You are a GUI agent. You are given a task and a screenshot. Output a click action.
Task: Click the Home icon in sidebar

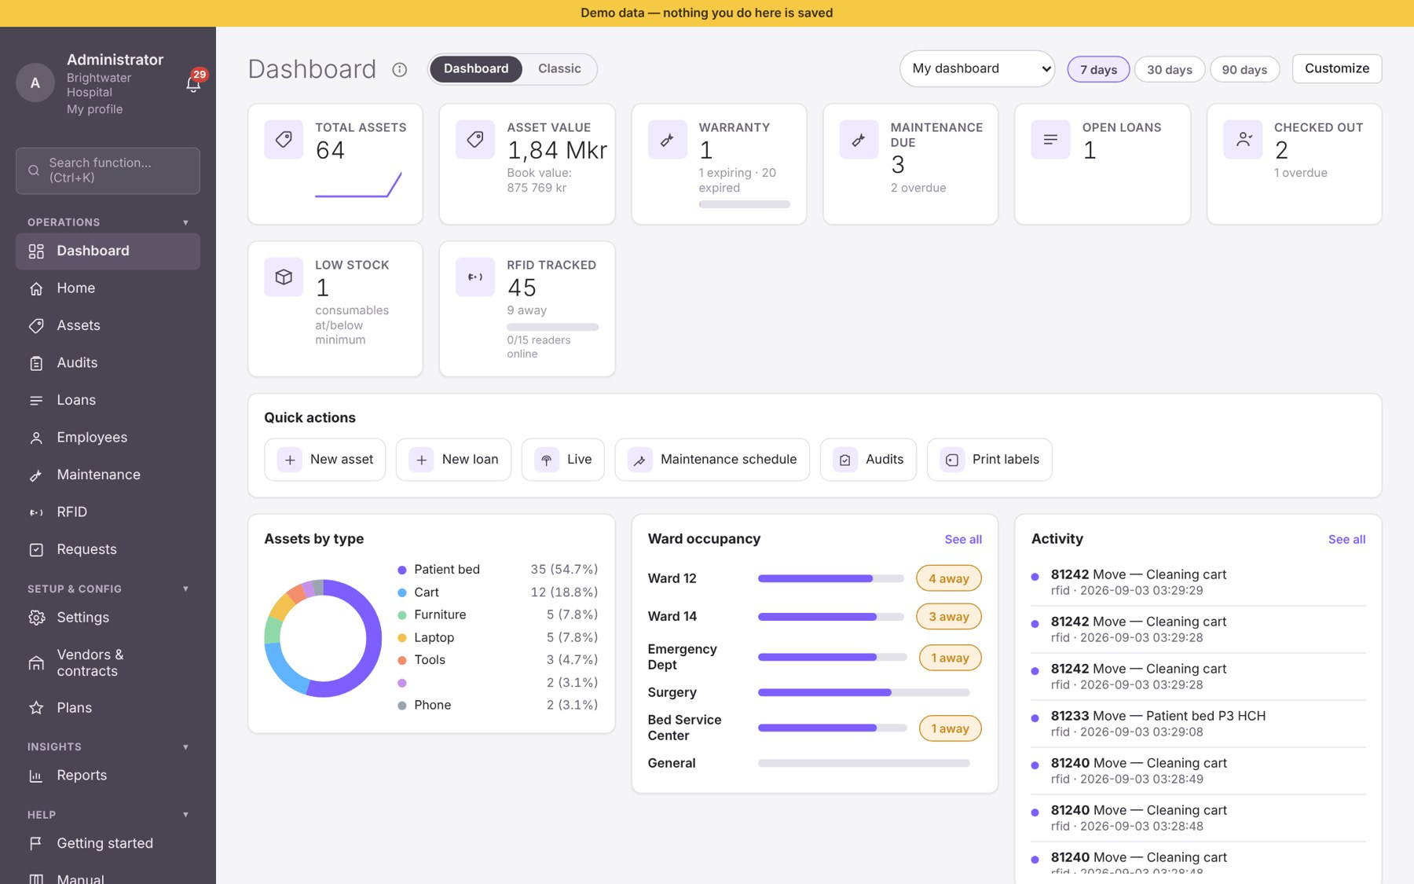point(36,288)
